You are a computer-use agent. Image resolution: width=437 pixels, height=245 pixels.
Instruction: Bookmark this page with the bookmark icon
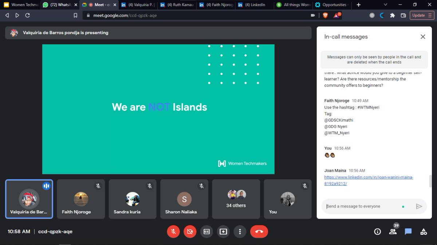[x=75, y=15]
